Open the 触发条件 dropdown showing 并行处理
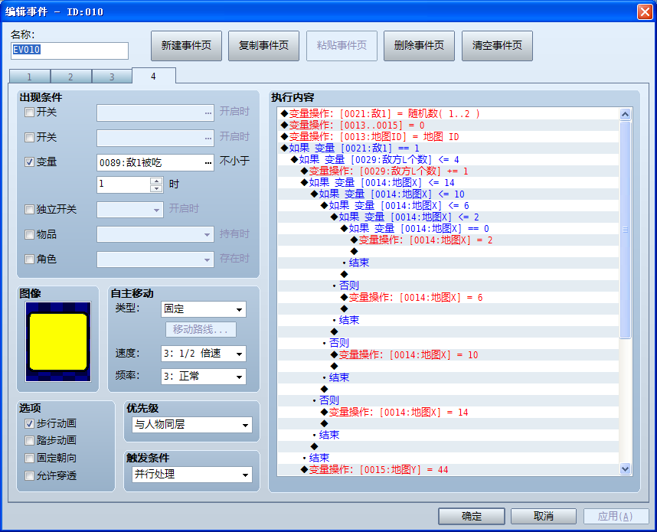 (x=192, y=475)
